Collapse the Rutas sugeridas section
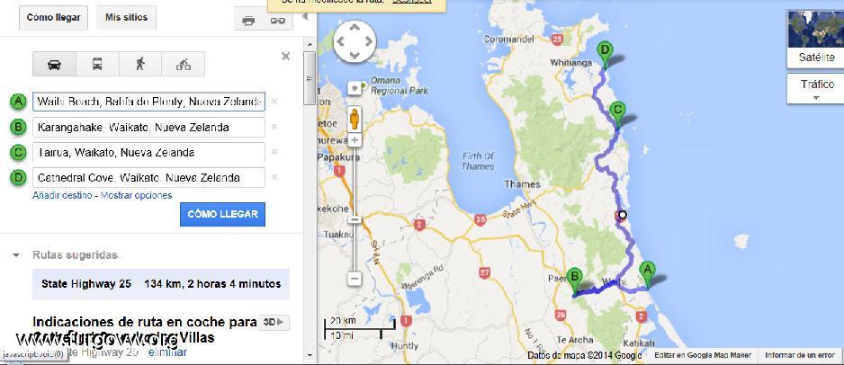This screenshot has width=844, height=365. point(16,255)
